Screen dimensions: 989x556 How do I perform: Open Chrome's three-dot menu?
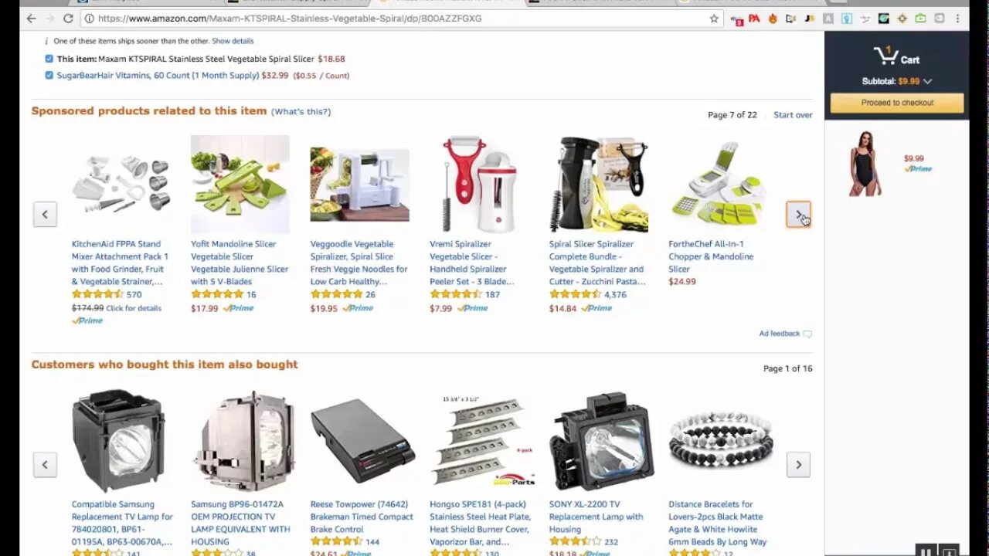point(957,19)
